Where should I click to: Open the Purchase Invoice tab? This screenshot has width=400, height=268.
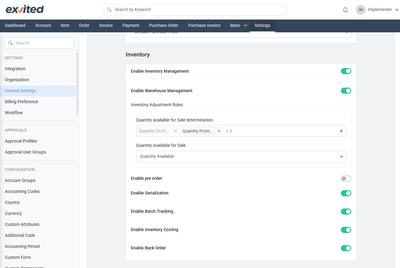click(204, 26)
